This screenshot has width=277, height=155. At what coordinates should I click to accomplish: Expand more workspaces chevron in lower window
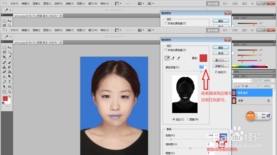252,30
